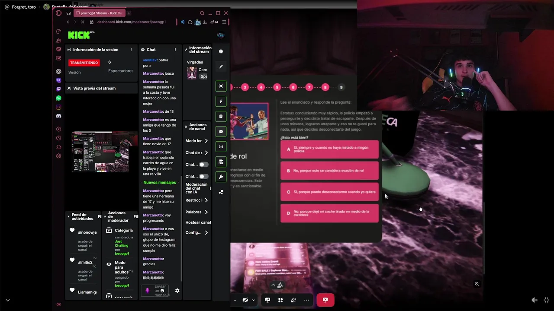Click the three-dots cluster icon in Kick toolbar
The height and width of the screenshot is (311, 554).
pyautogui.click(x=221, y=192)
